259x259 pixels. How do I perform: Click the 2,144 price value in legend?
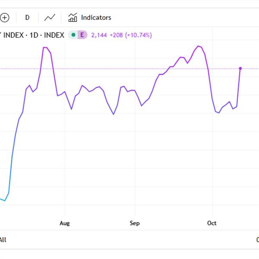point(99,35)
